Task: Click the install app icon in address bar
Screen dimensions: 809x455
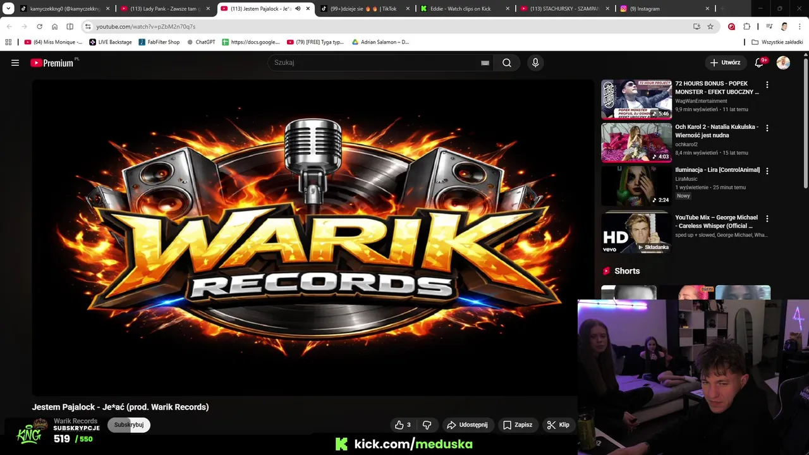Action: click(696, 27)
